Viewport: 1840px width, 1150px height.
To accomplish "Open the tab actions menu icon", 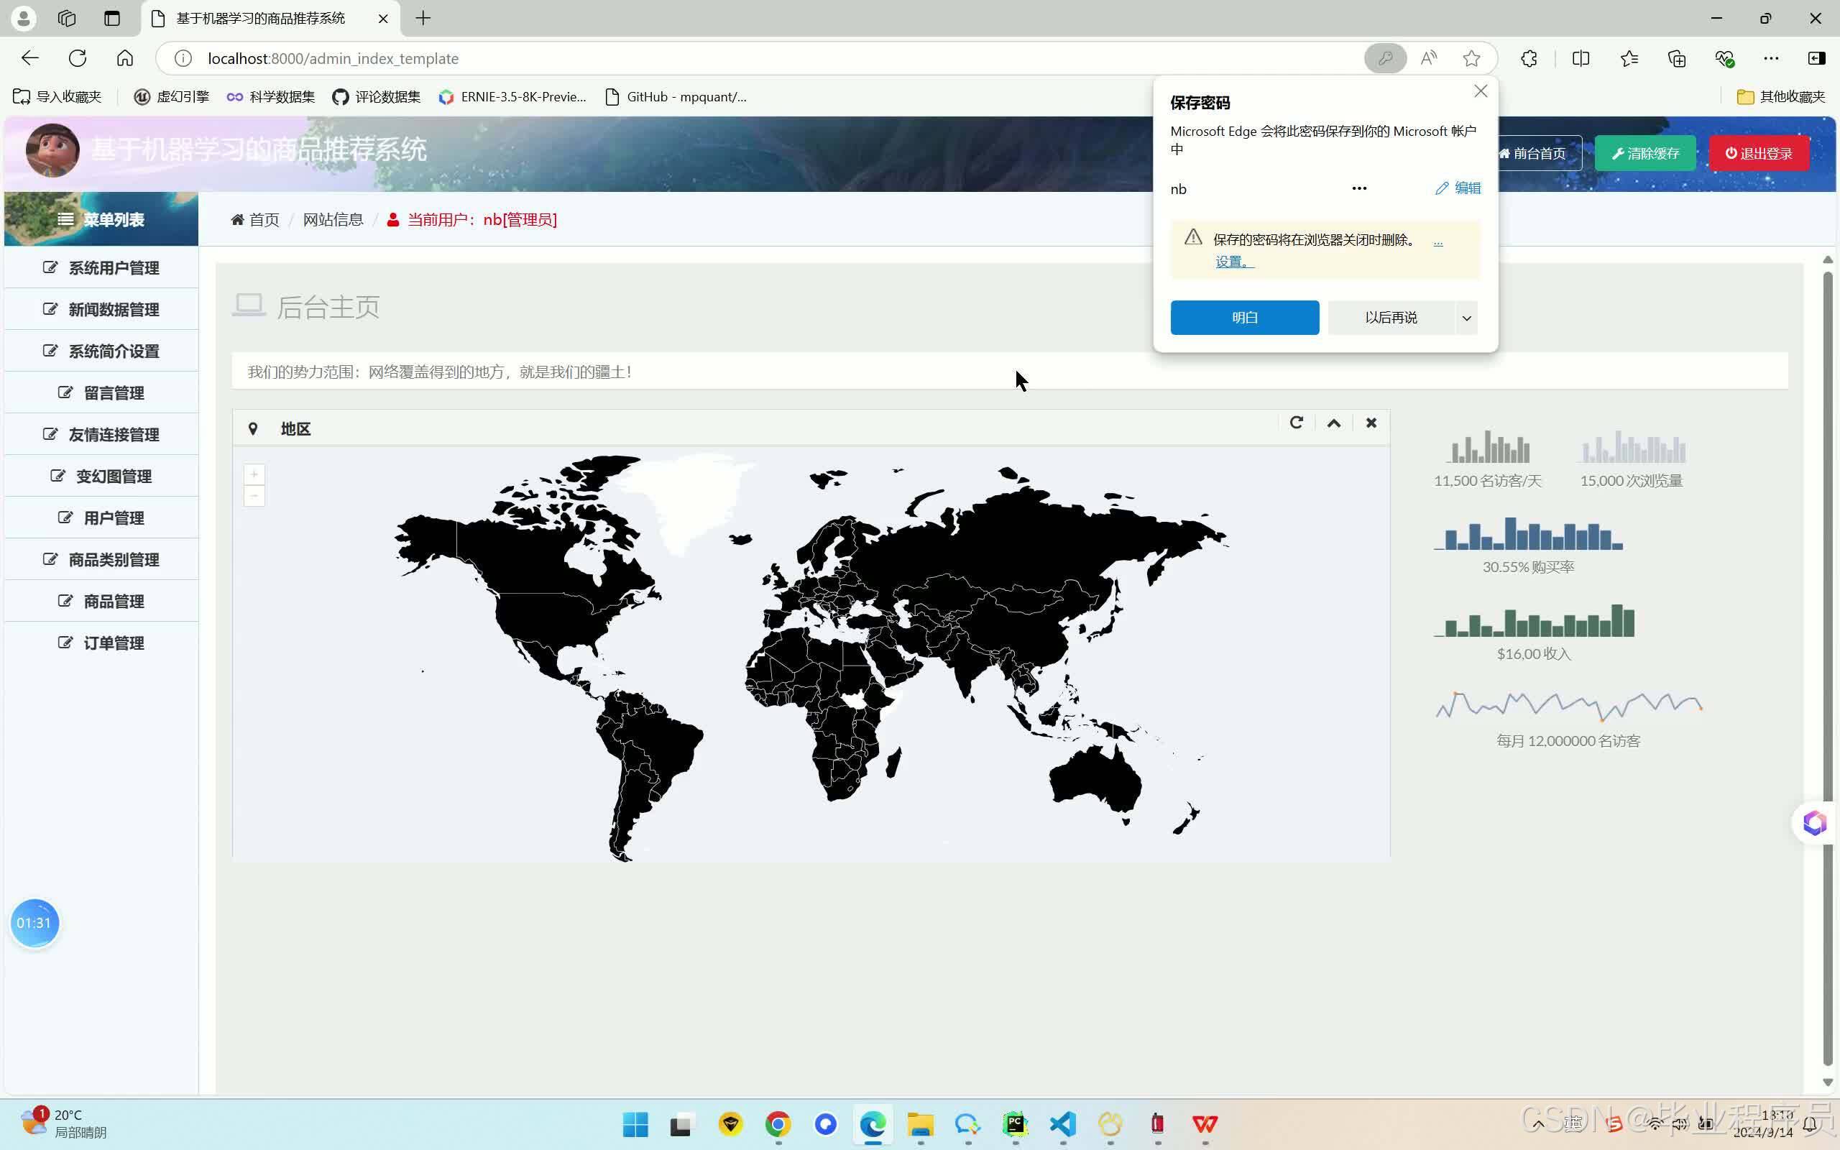I will (112, 18).
